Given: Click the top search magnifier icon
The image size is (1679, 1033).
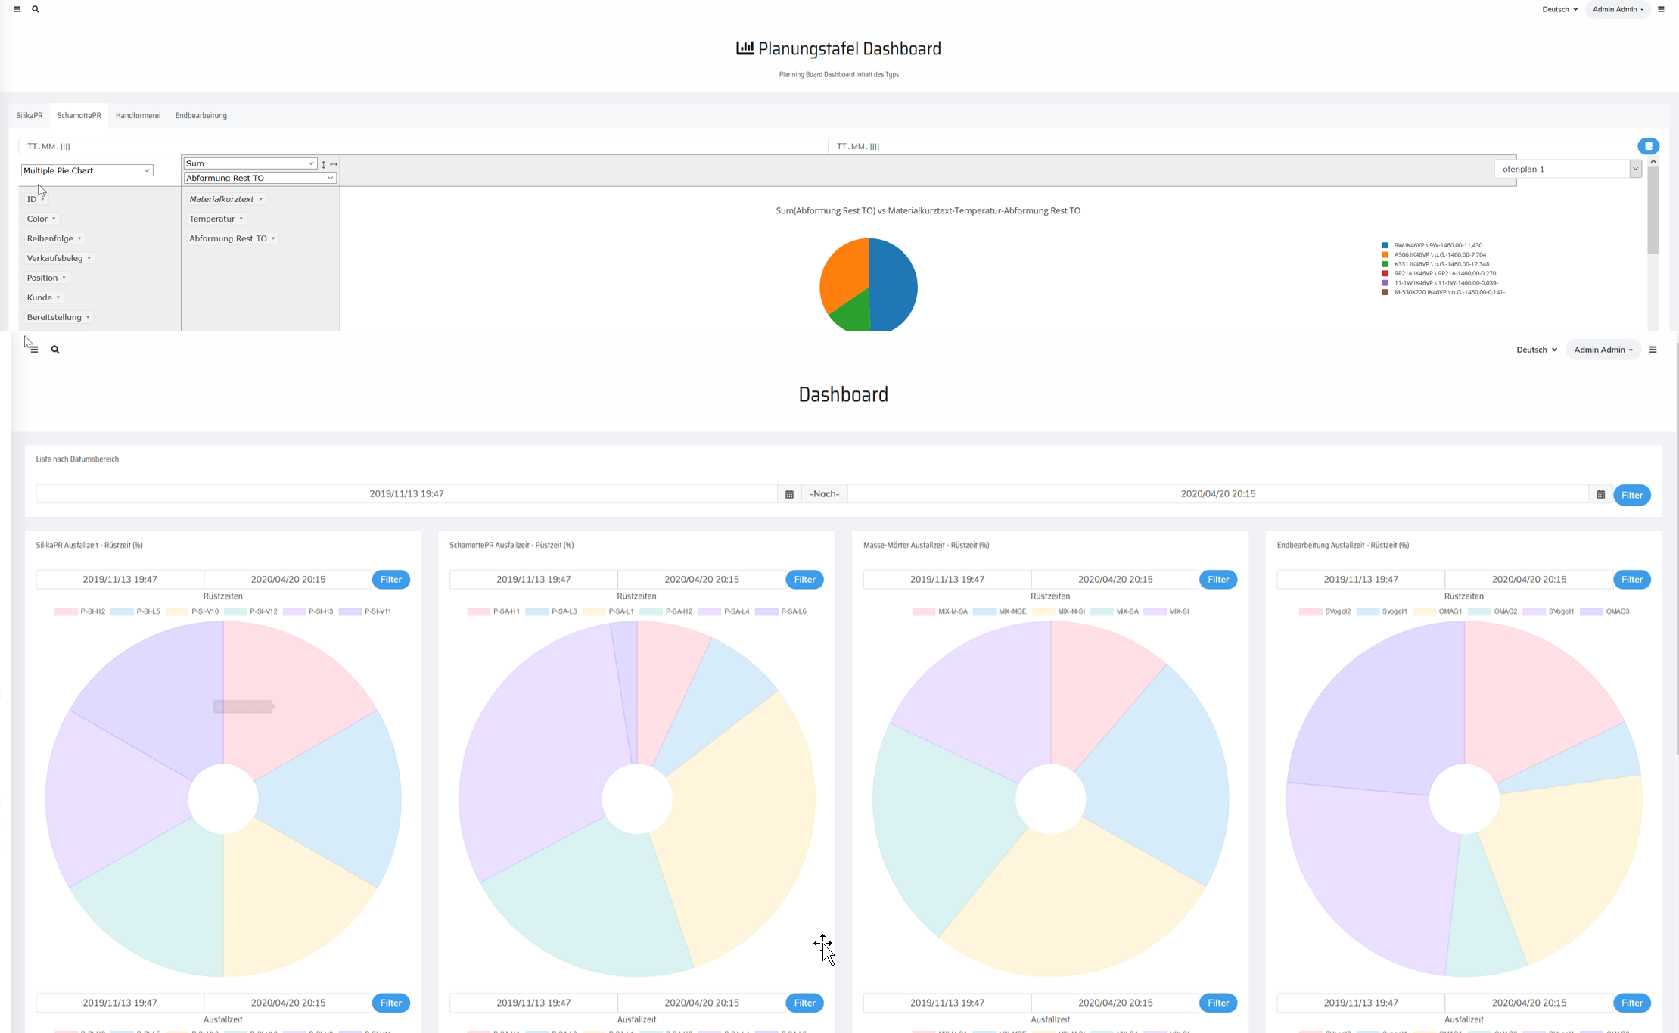Looking at the screenshot, I should tap(36, 9).
